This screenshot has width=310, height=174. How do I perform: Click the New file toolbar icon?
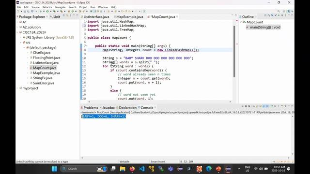pyautogui.click(x=18, y=12)
